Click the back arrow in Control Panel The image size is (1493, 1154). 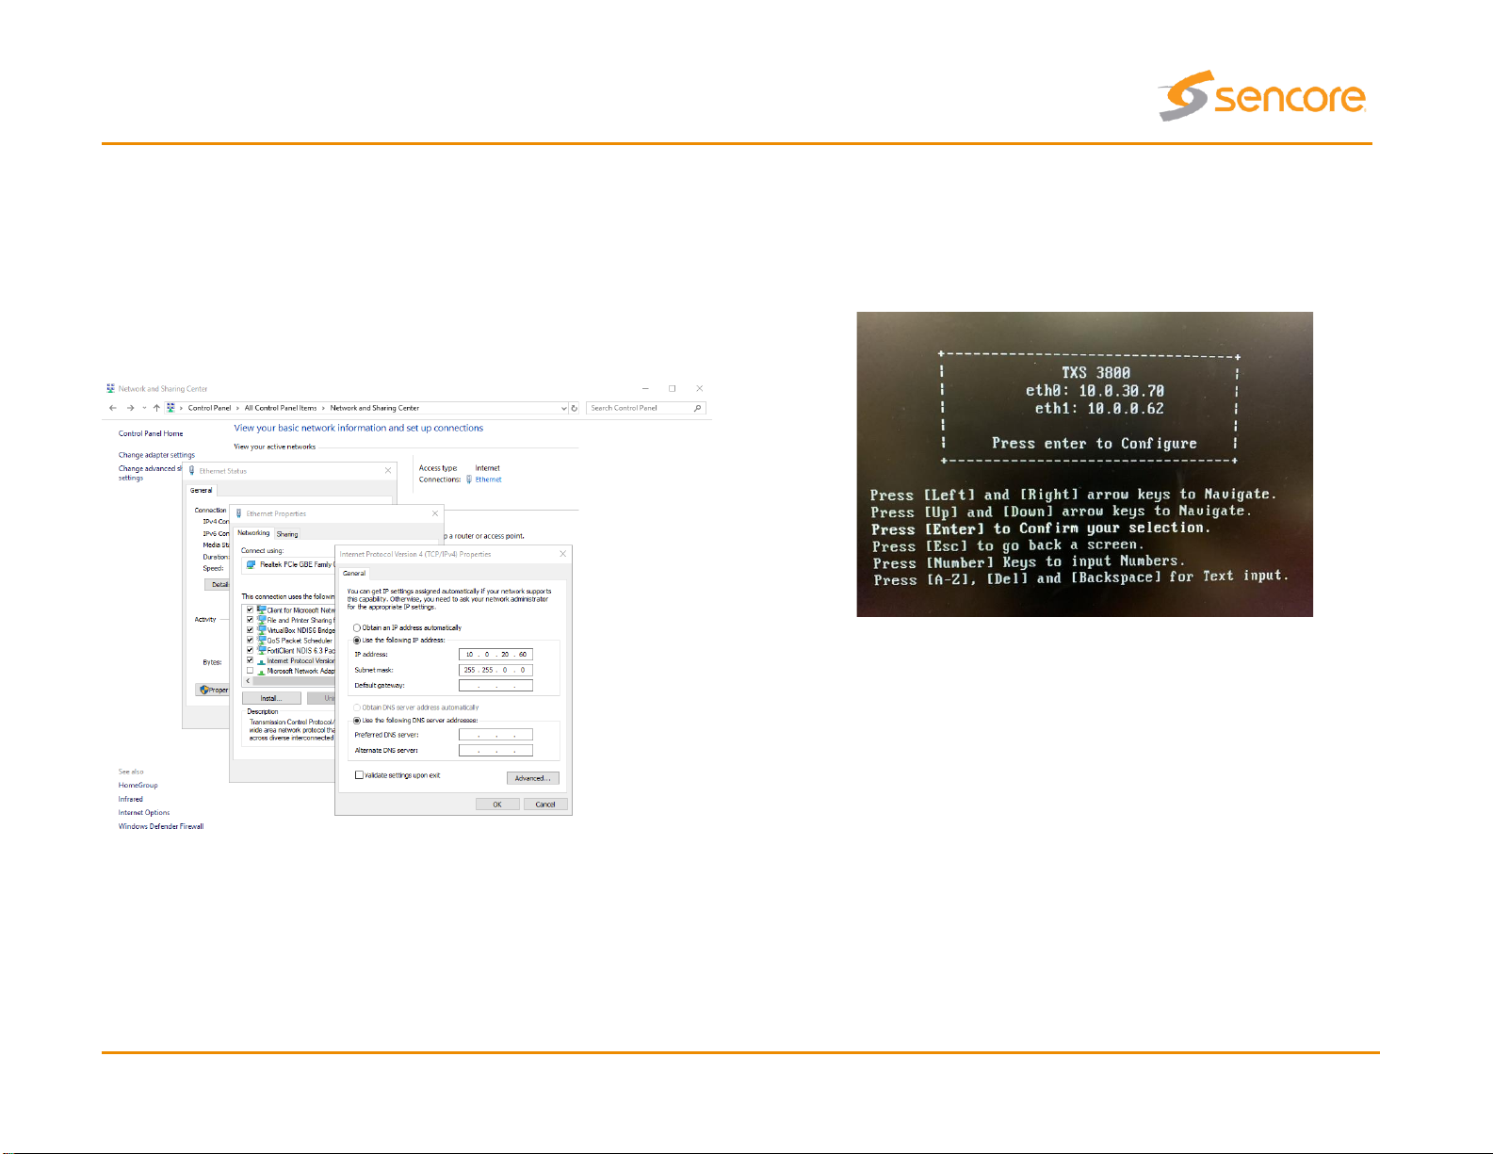113,408
